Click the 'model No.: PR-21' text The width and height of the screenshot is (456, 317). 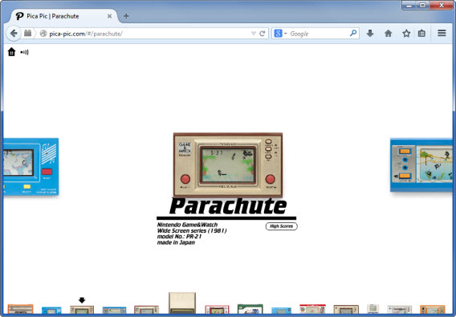coord(179,237)
